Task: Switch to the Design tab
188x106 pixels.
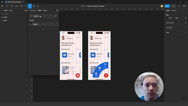Action: click(x=168, y=11)
